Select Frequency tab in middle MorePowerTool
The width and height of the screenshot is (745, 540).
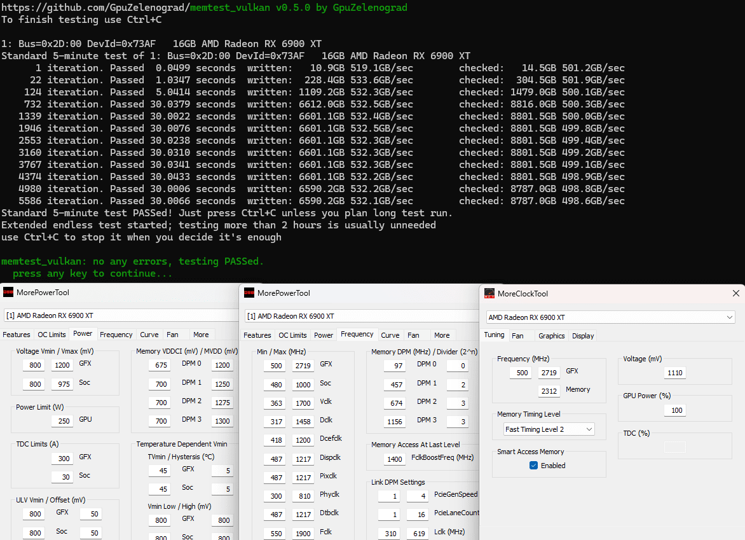357,334
